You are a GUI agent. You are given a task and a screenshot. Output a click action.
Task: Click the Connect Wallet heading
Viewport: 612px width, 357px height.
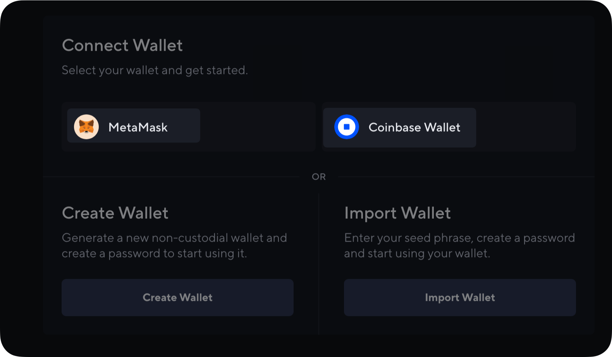coord(122,45)
